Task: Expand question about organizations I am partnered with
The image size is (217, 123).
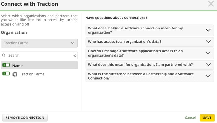Action: (x=150, y=65)
